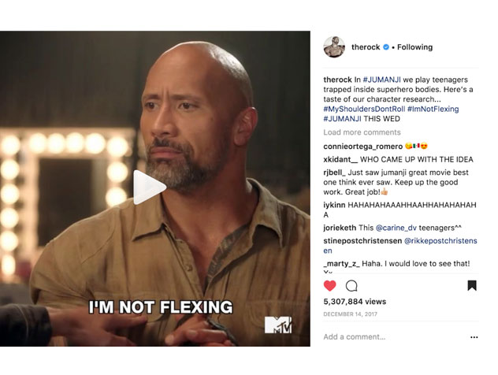Click the 5,307,884 views count

(x=355, y=302)
